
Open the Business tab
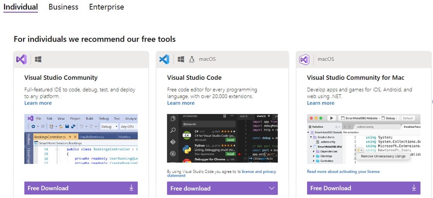pyautogui.click(x=64, y=7)
